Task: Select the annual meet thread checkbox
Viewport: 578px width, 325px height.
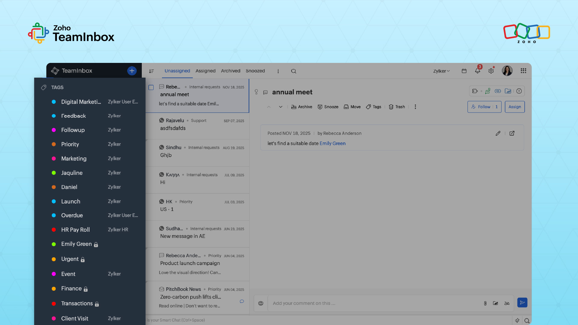Action: coord(151,88)
